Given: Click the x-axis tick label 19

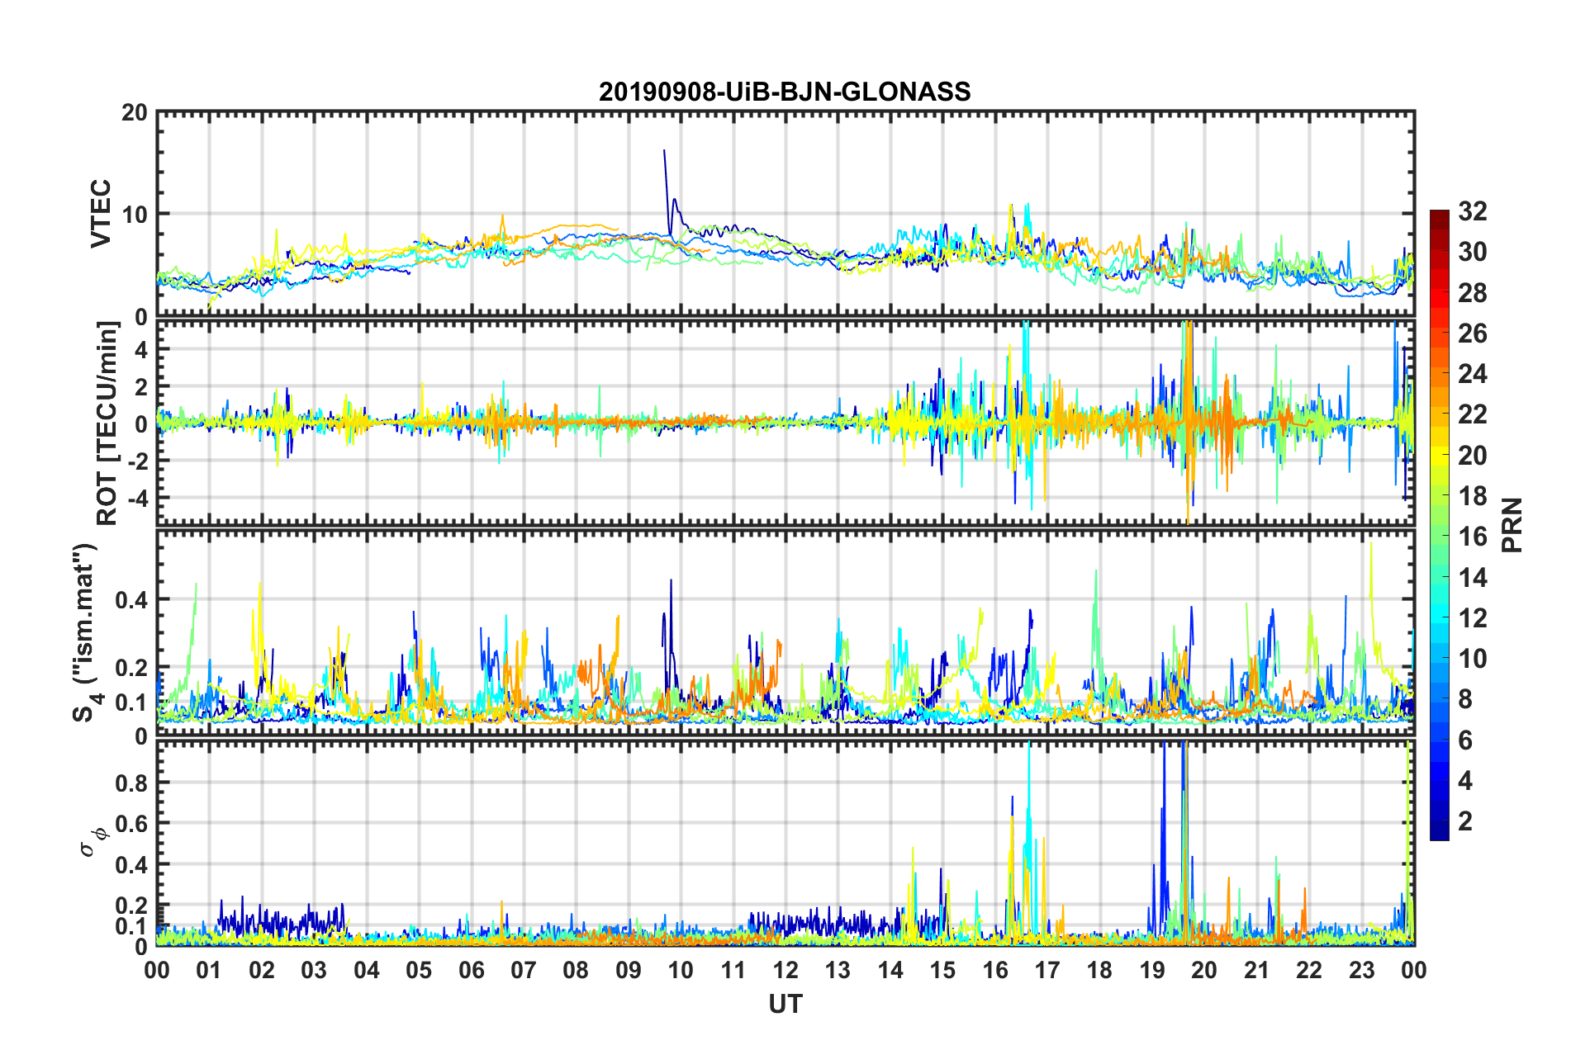Looking at the screenshot, I should (x=1152, y=969).
